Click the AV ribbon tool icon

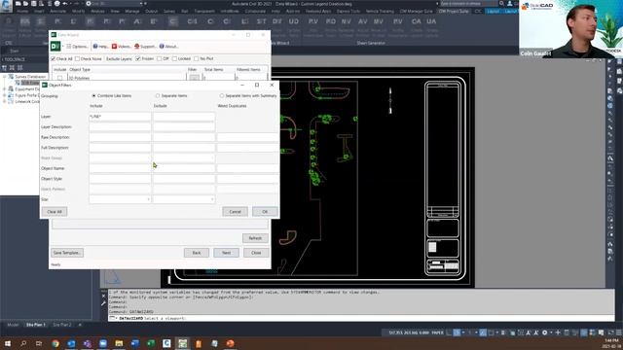tap(363, 21)
